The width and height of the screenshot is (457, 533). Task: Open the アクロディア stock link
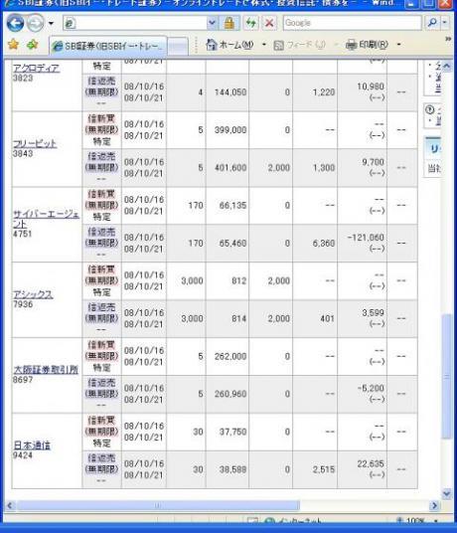[x=36, y=69]
